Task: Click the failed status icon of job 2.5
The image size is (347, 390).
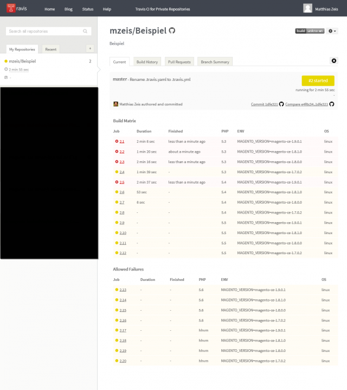Action: pos(117,182)
